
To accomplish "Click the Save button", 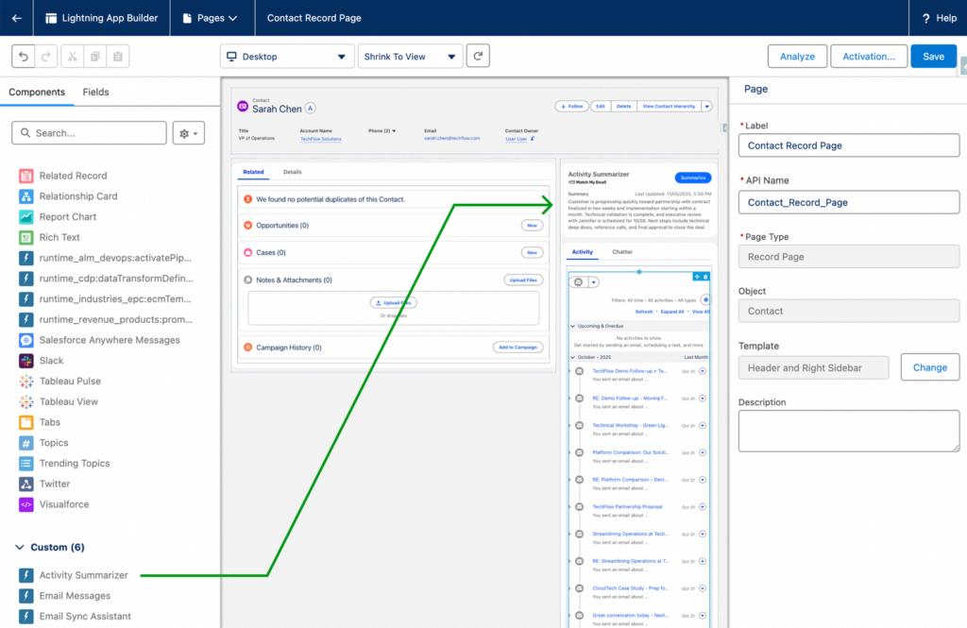I will point(933,57).
